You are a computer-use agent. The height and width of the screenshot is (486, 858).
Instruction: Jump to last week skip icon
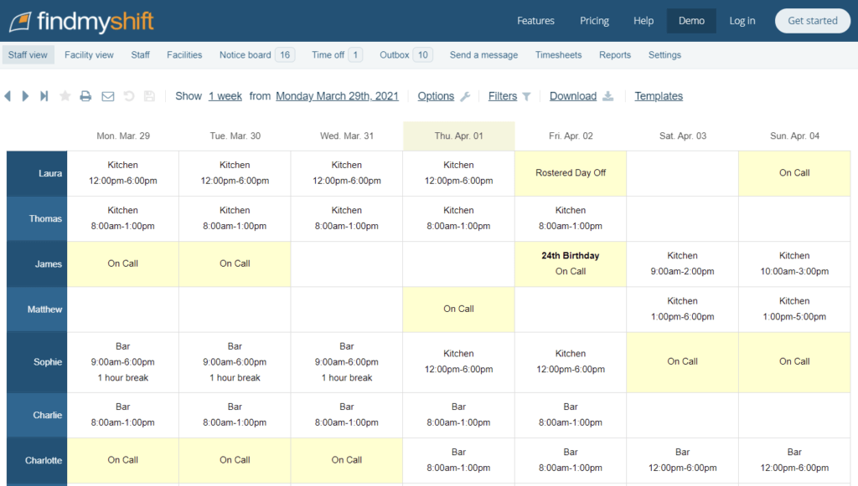(x=44, y=96)
